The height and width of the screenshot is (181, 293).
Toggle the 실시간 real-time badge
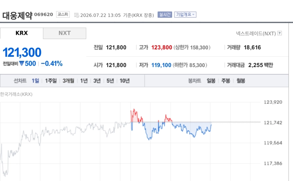[x=165, y=15]
